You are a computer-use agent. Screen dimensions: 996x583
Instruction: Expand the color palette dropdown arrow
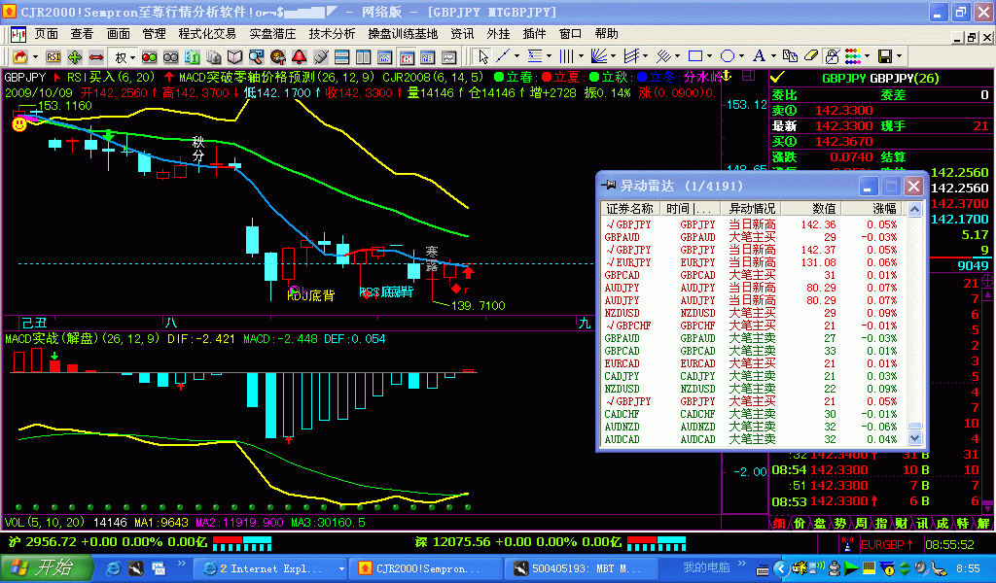coord(867,56)
